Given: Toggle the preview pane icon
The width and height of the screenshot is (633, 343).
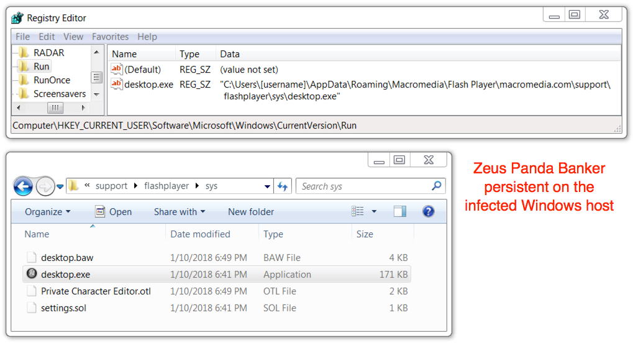Looking at the screenshot, I should pyautogui.click(x=399, y=211).
